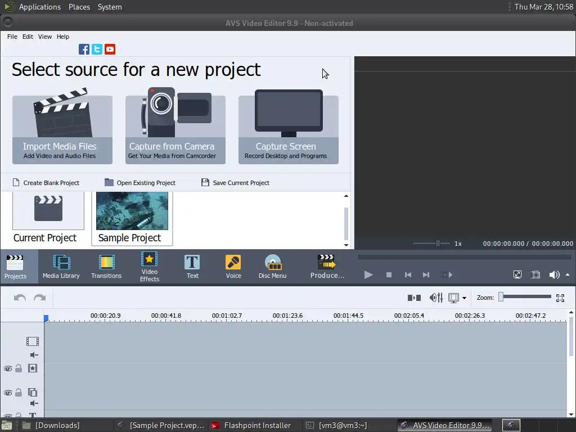The height and width of the screenshot is (432, 576).
Task: Hide the video overlay track
Action: pyautogui.click(x=8, y=393)
